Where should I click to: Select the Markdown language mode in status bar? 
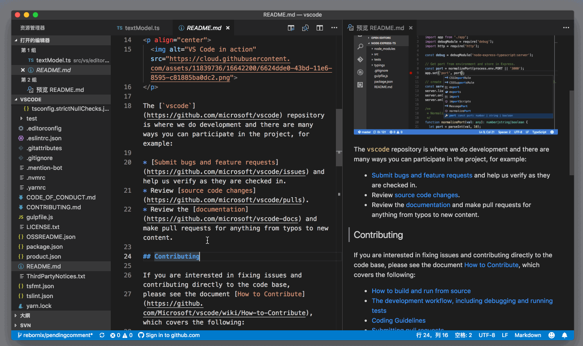tap(527, 335)
